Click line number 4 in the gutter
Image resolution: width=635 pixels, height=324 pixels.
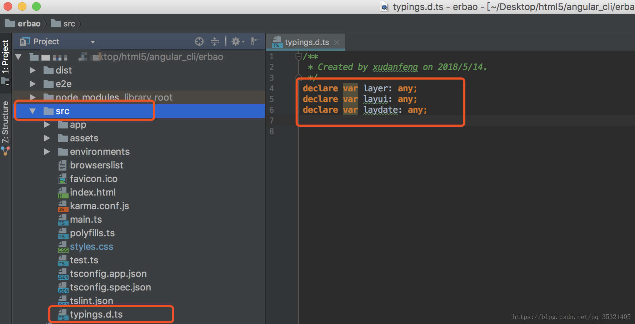[272, 88]
